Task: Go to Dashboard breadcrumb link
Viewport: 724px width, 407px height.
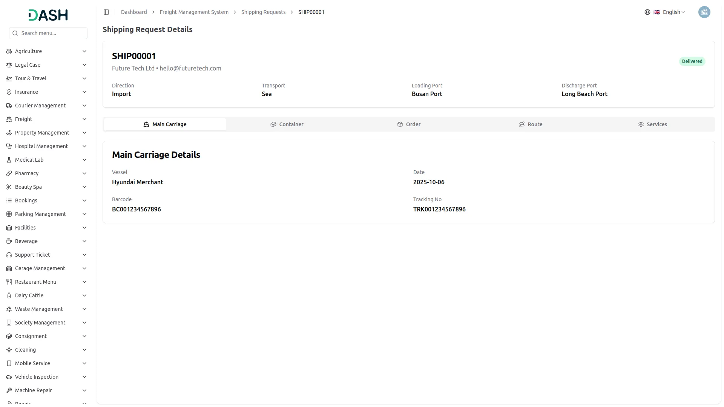Action: click(x=134, y=12)
